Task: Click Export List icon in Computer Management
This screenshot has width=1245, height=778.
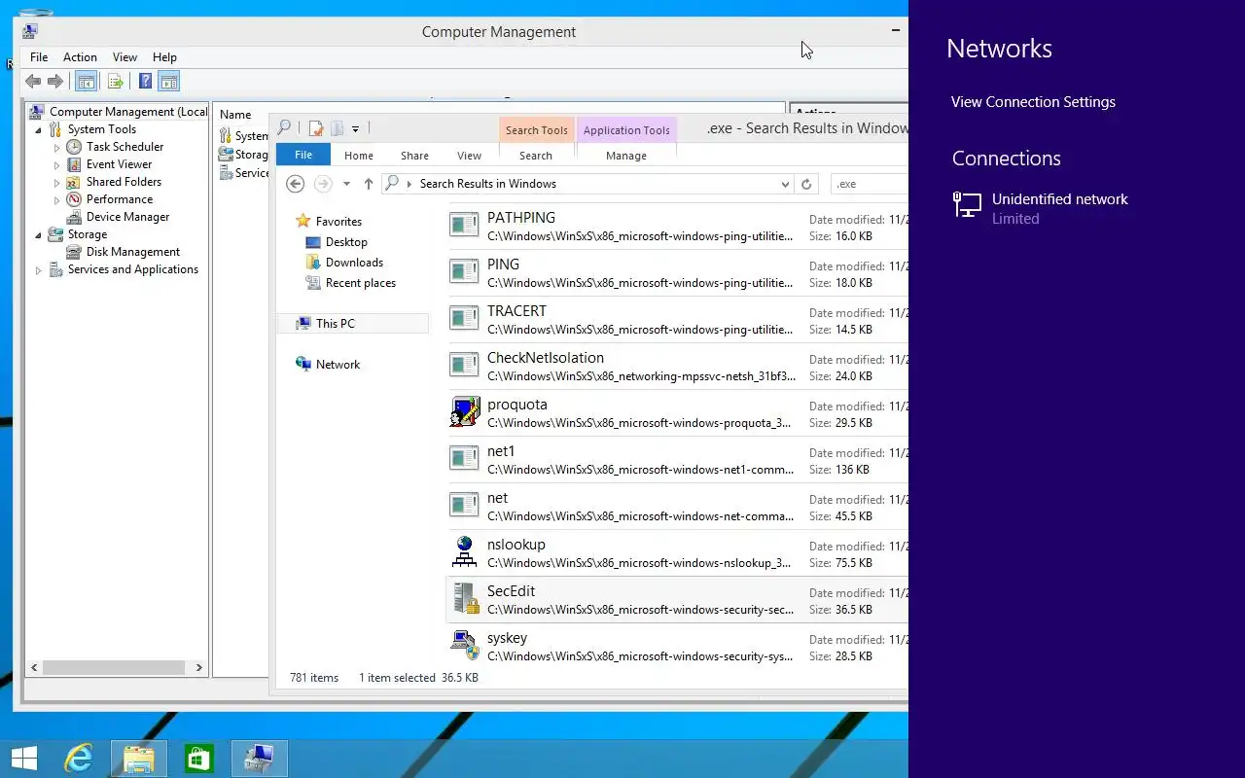Action: point(116,82)
